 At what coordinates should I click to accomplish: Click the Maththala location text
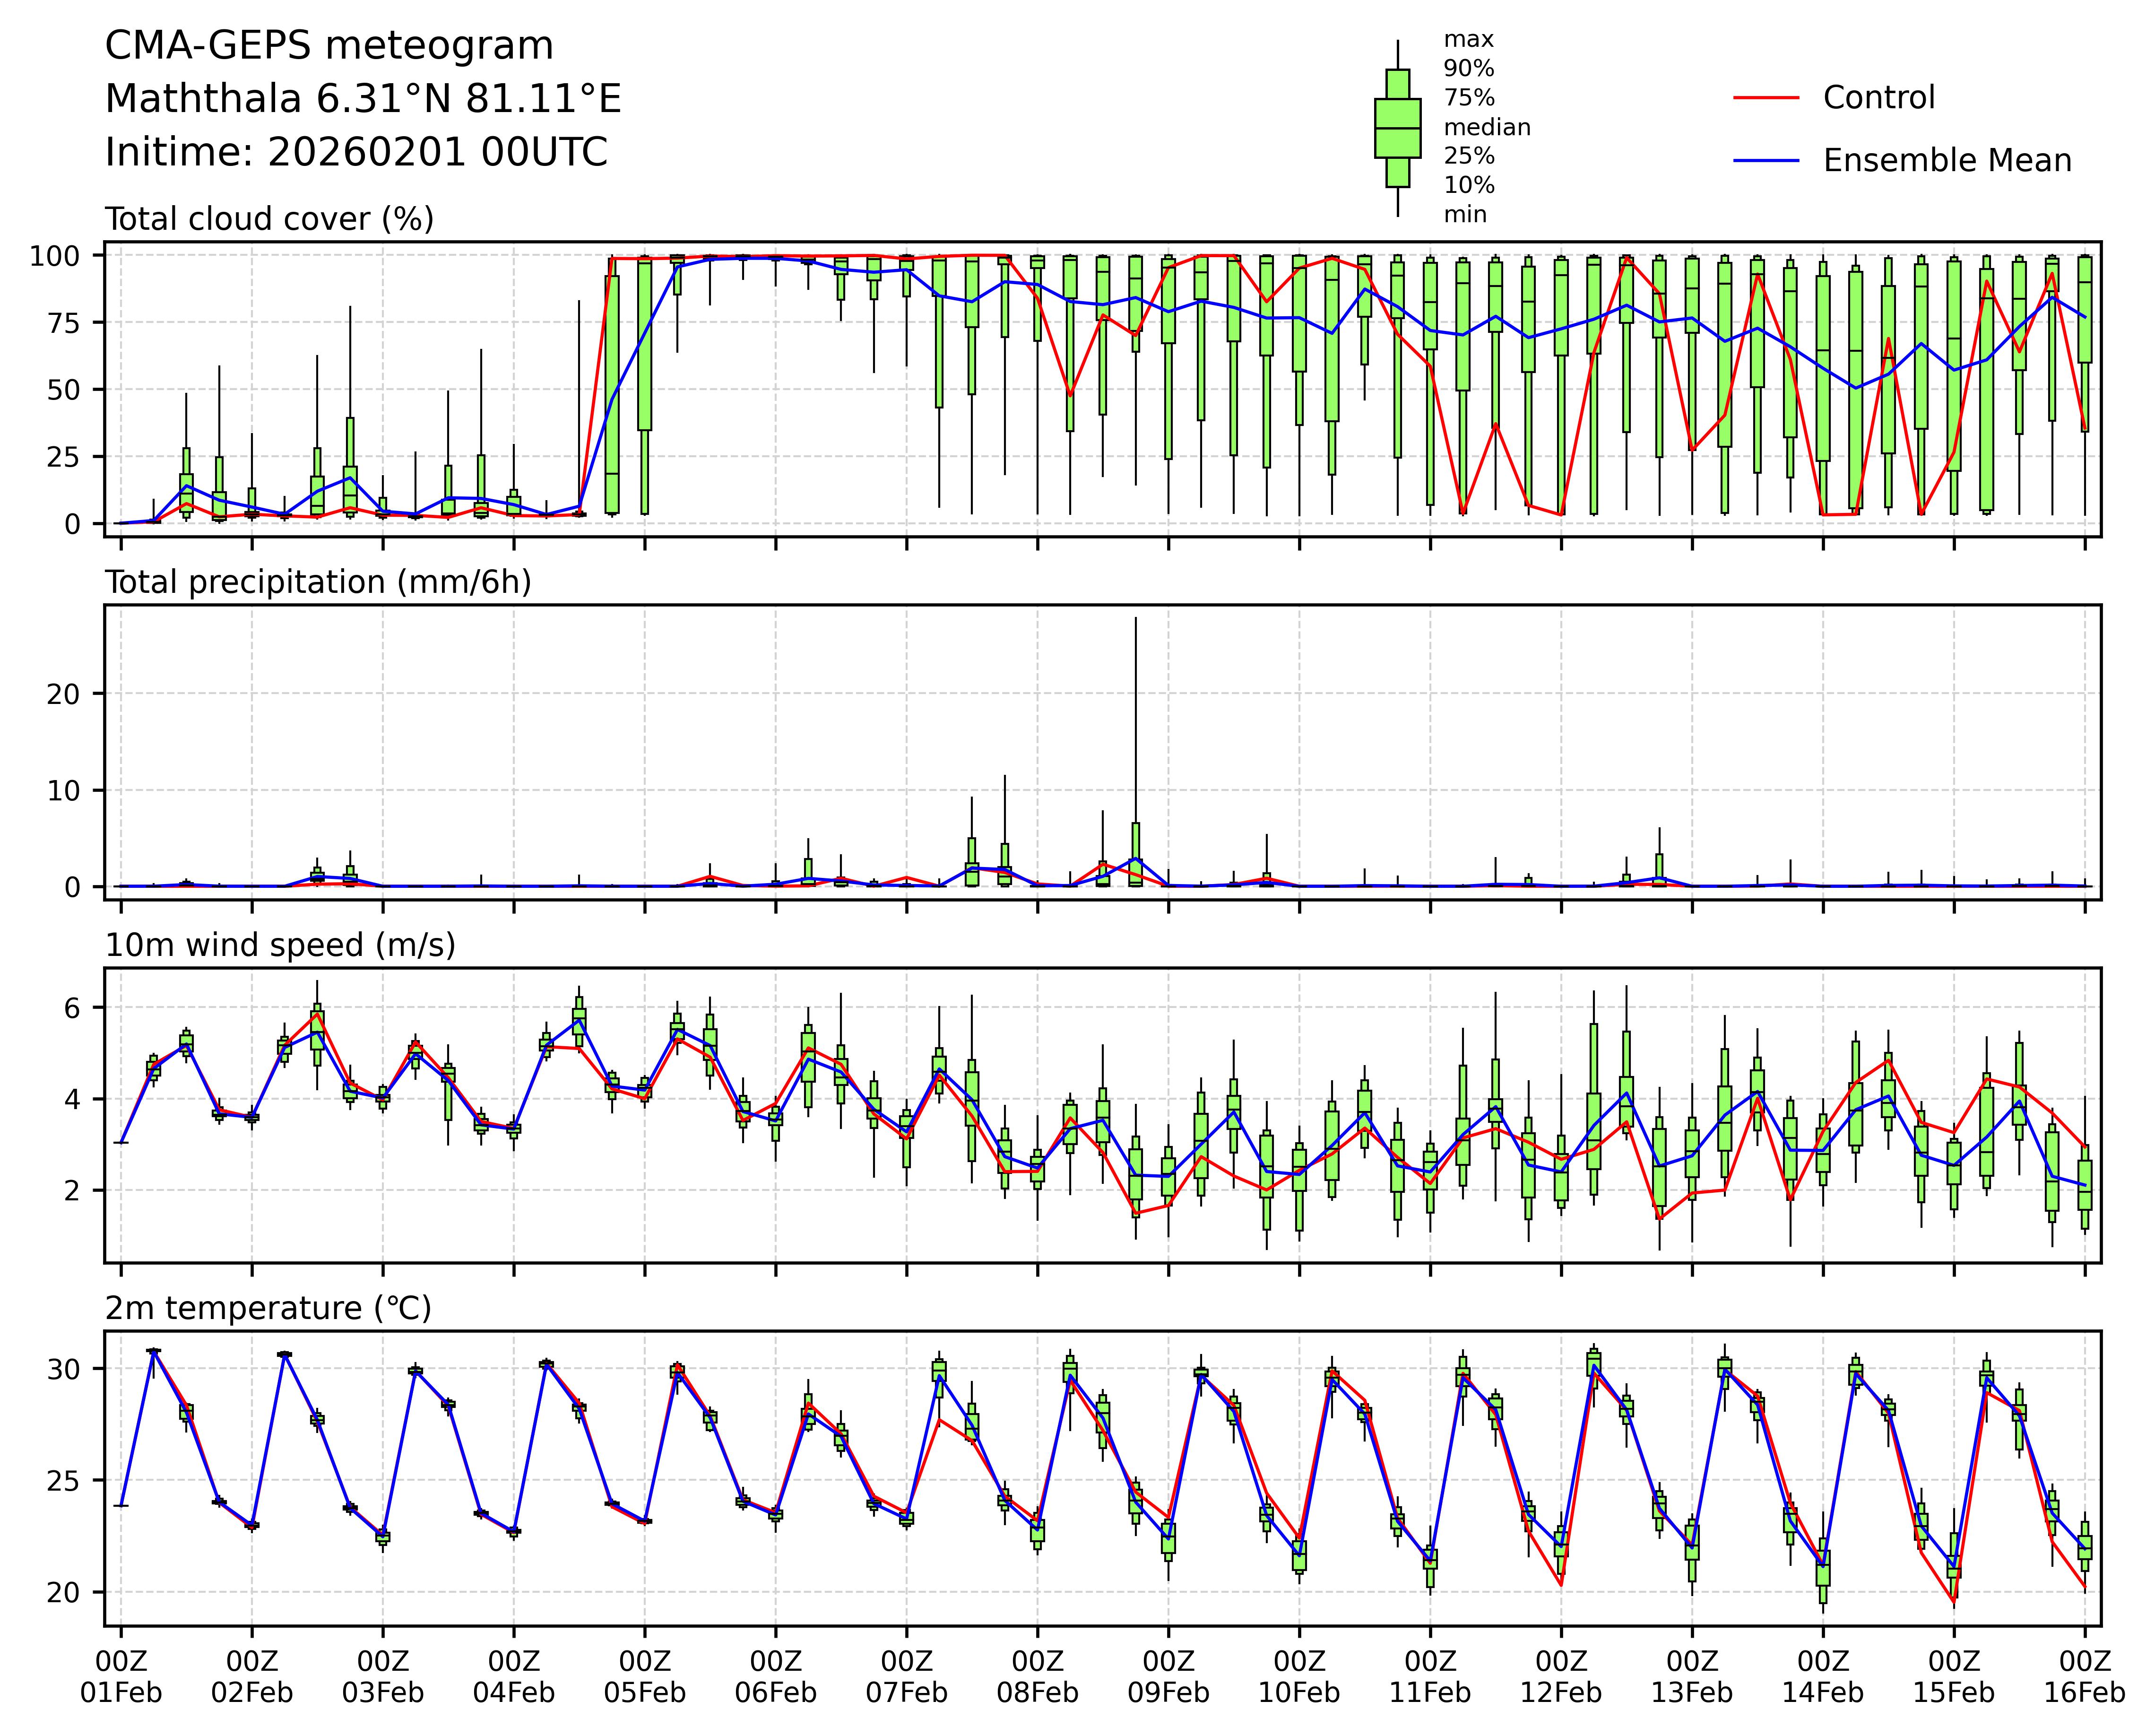click(363, 99)
